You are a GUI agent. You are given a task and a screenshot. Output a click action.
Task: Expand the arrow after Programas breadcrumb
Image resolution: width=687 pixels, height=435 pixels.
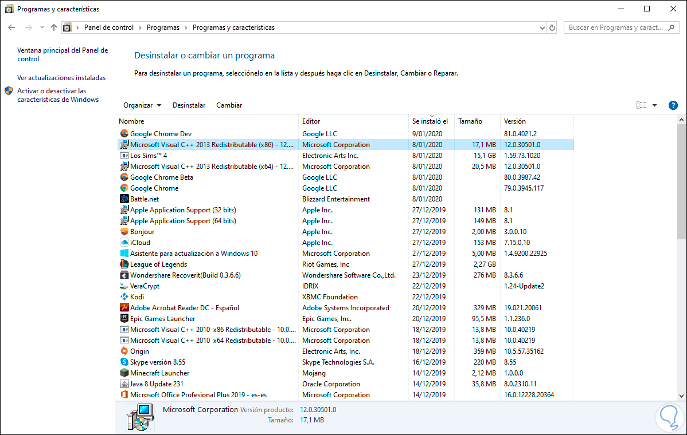[x=186, y=27]
